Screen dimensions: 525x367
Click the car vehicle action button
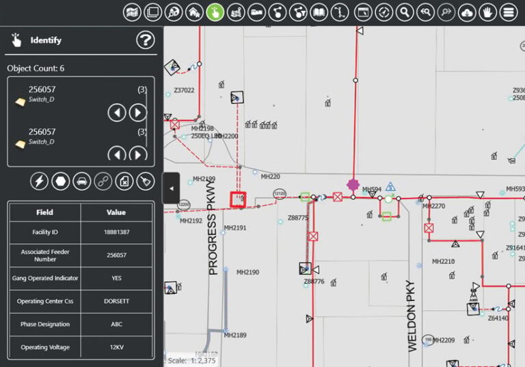(x=82, y=181)
